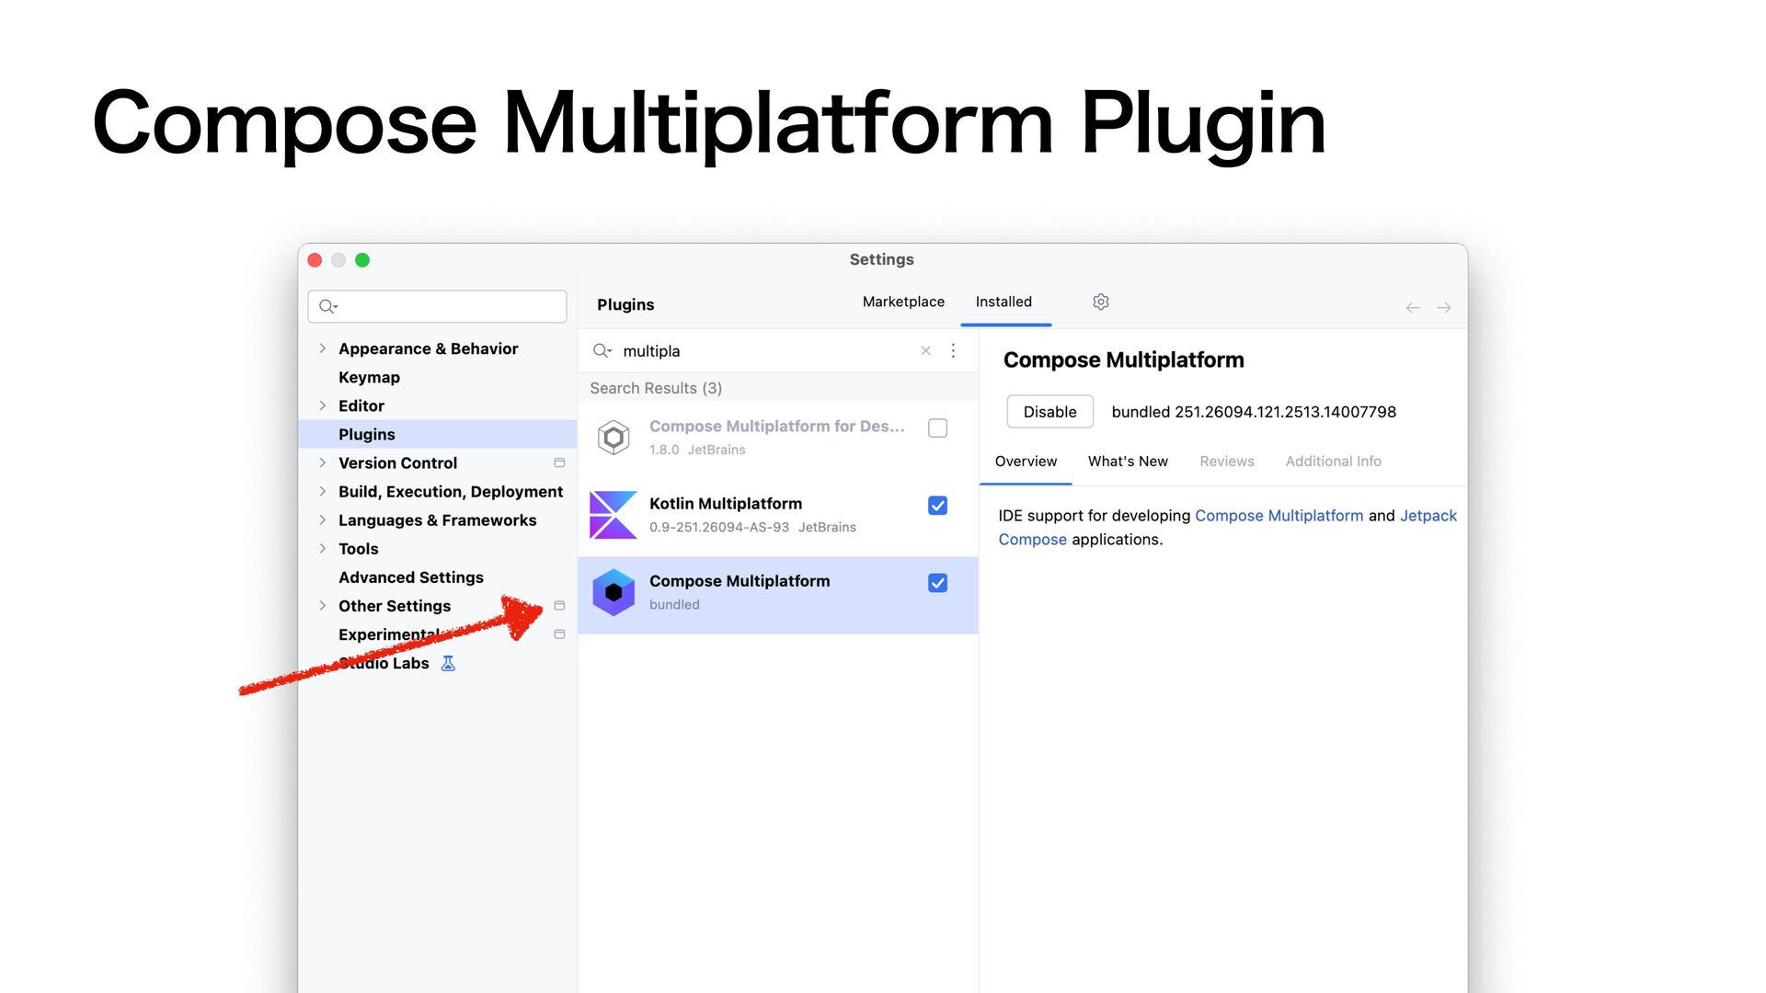Zoom the Settings window with green button
Image resolution: width=1766 pixels, height=993 pixels.
coord(362,260)
